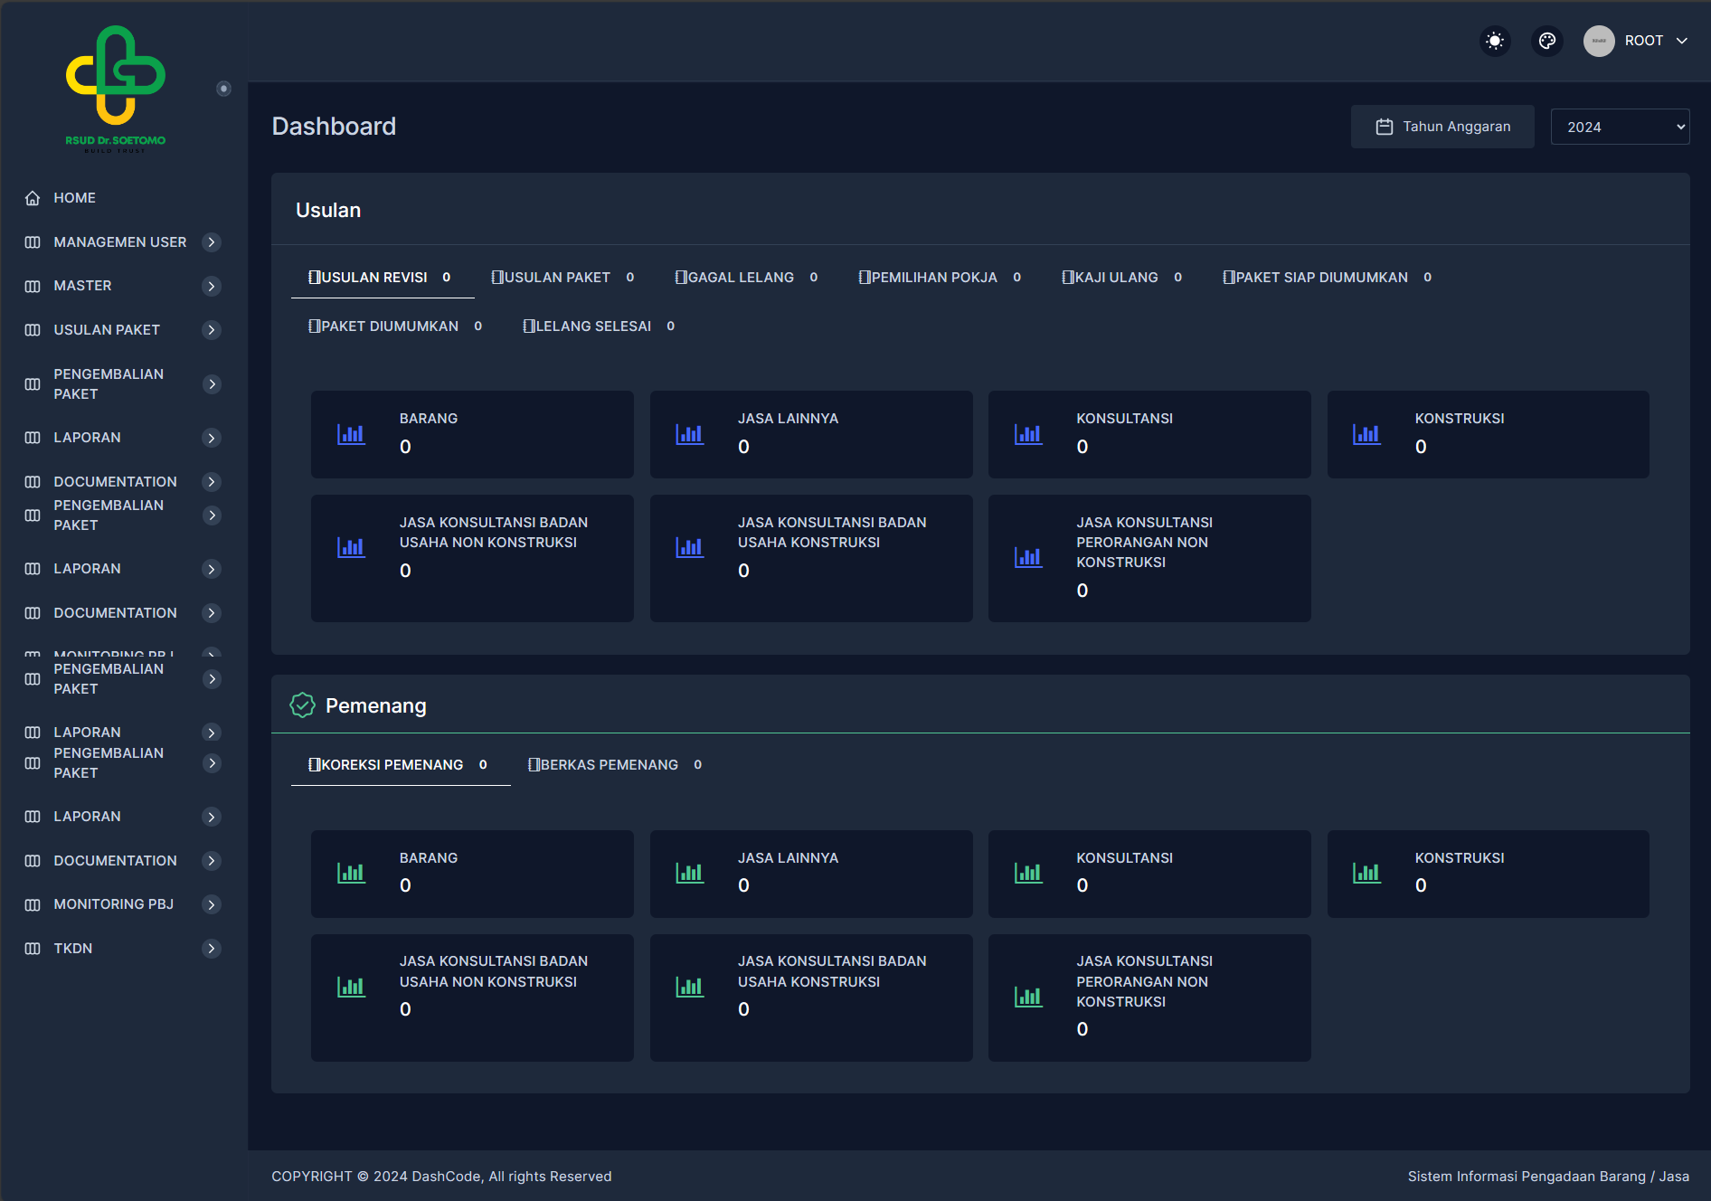The width and height of the screenshot is (1711, 1201).
Task: Click the HOME house icon in sidebar
Action: click(x=33, y=198)
